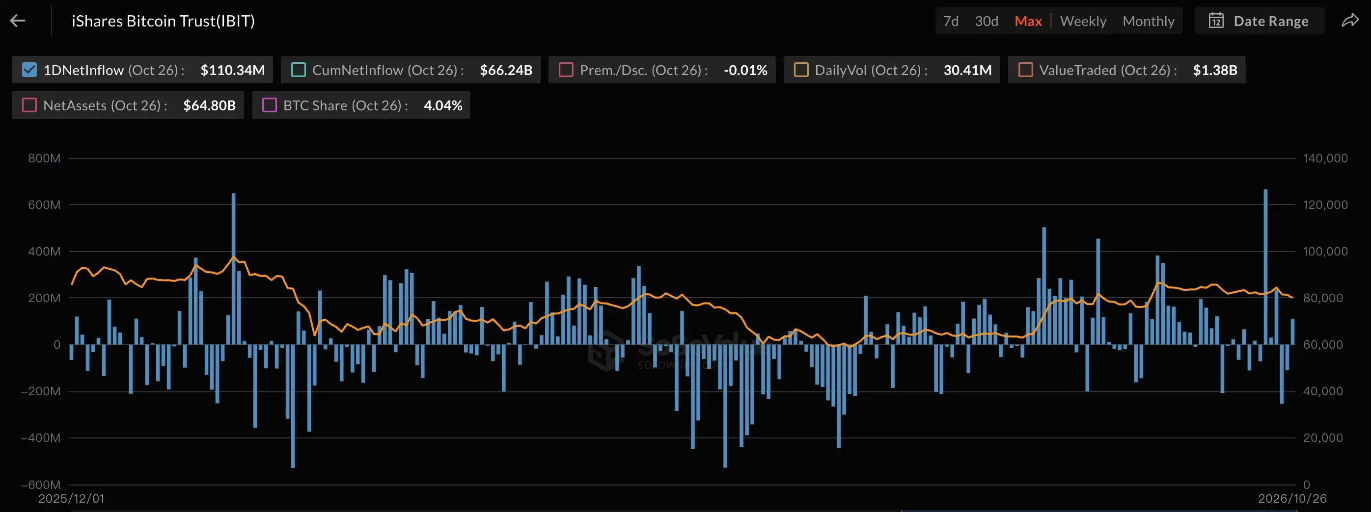Tick the Prem./Dsc. checkbox

tap(566, 70)
